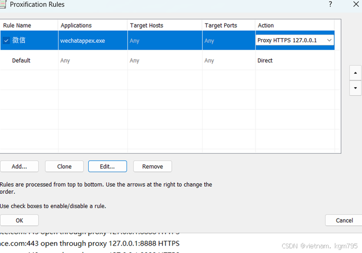The height and width of the screenshot is (253, 362).
Task: Click Any under Target Hosts in 微信 row
Action: tap(134, 41)
